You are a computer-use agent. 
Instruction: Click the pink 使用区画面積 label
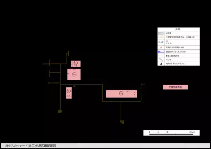click(x=175, y=87)
